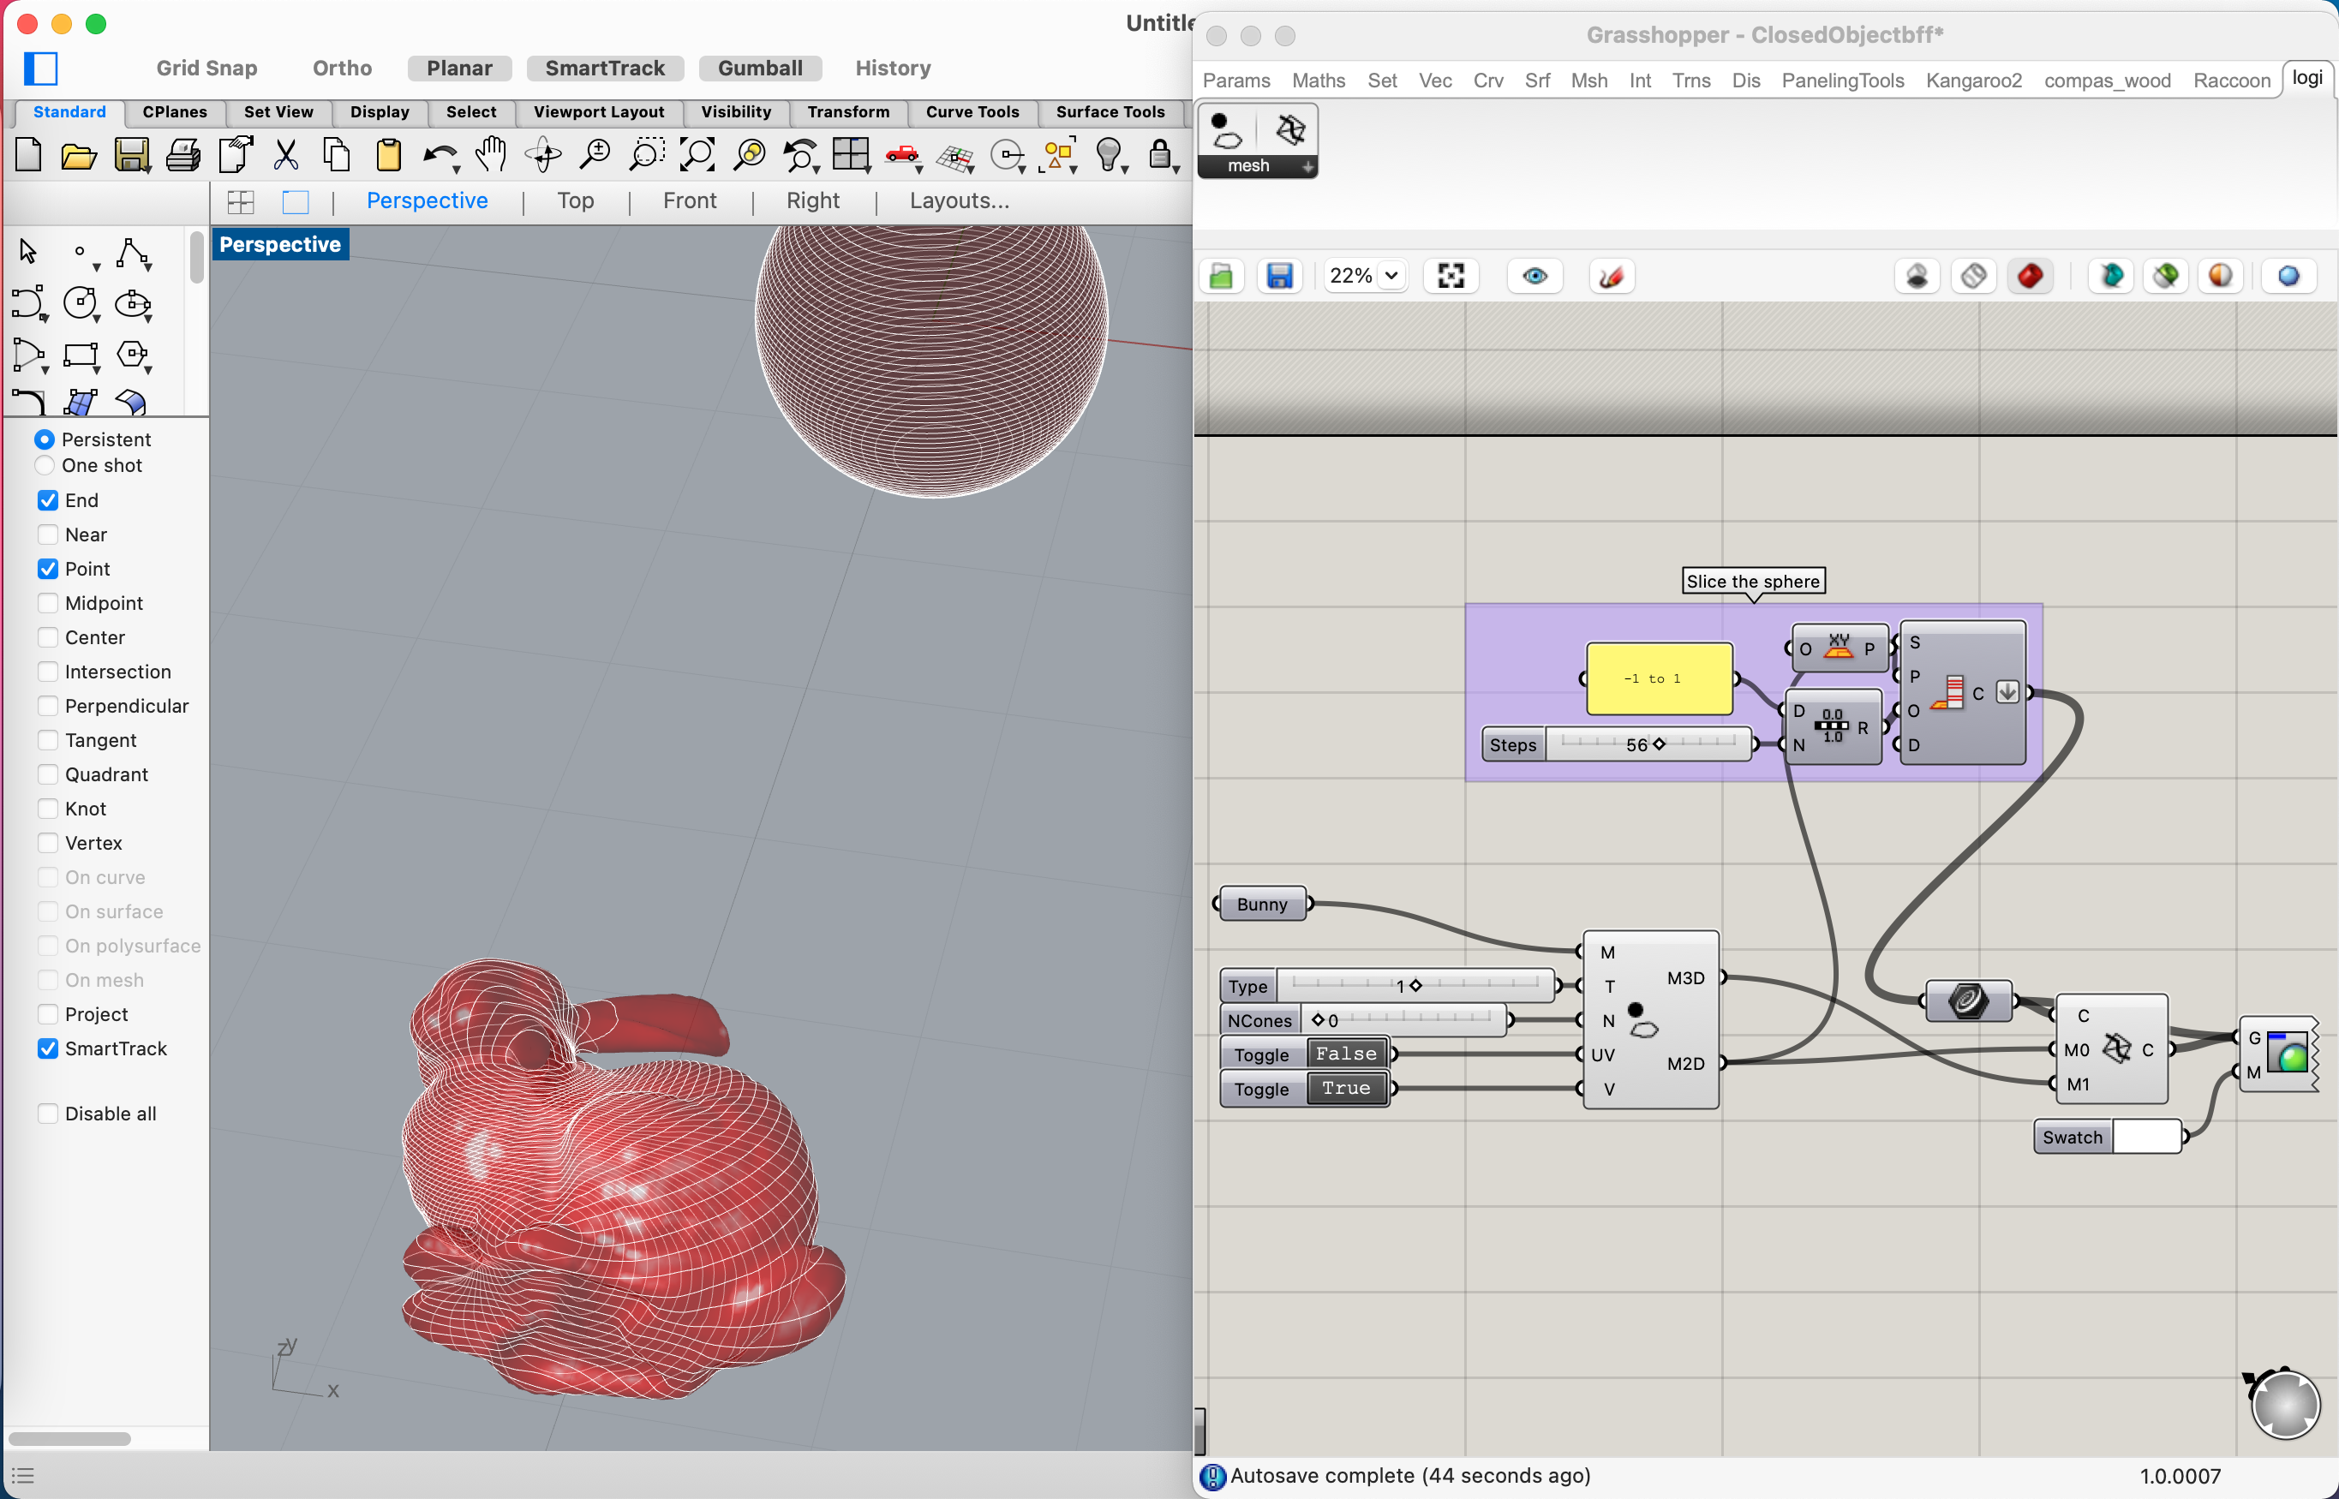Click the red shaded preview icon in Grasshopper
Viewport: 2339px width, 1499px height.
click(2030, 277)
